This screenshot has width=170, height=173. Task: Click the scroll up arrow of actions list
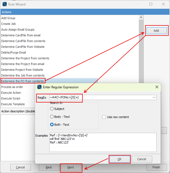[x=141, y=17]
